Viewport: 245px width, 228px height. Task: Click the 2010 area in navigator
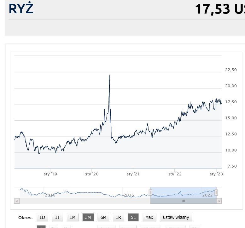click(50, 195)
